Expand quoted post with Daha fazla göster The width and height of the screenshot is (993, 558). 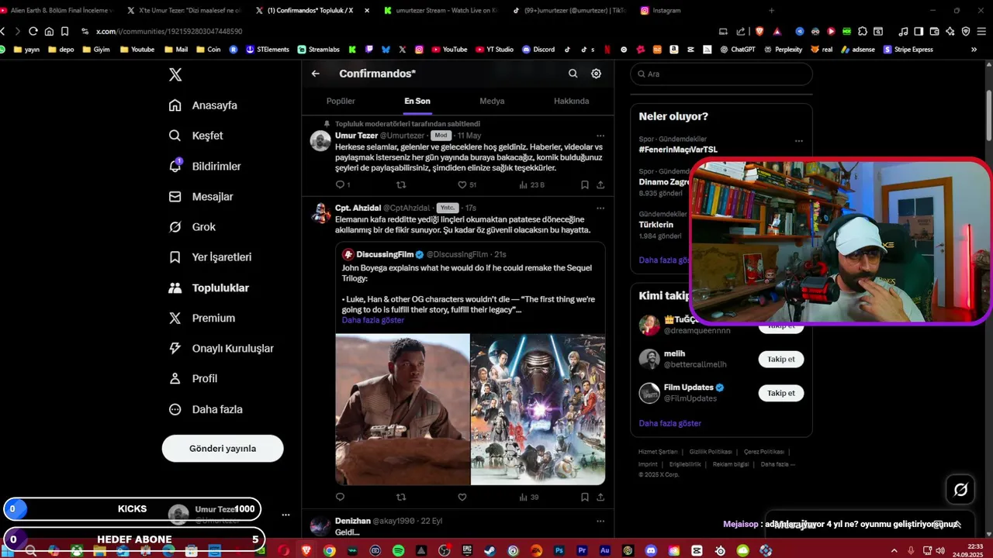pos(373,320)
